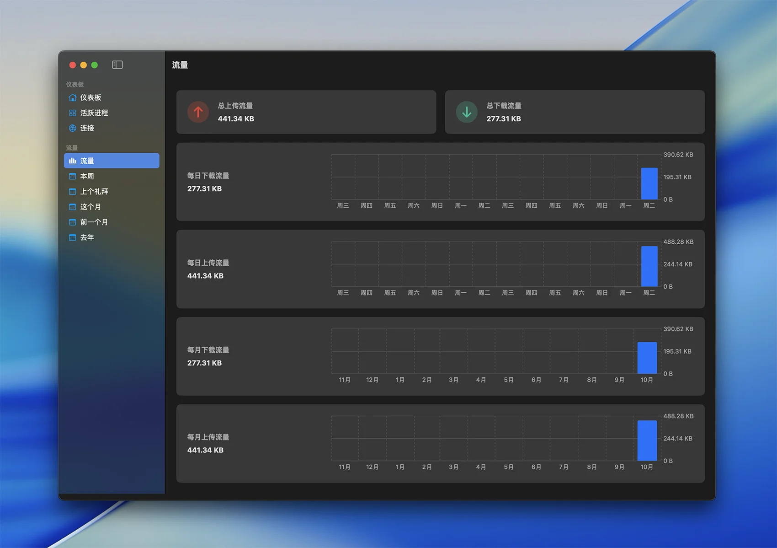
Task: Click the house icon beside 仪表板
Action: [x=72, y=97]
